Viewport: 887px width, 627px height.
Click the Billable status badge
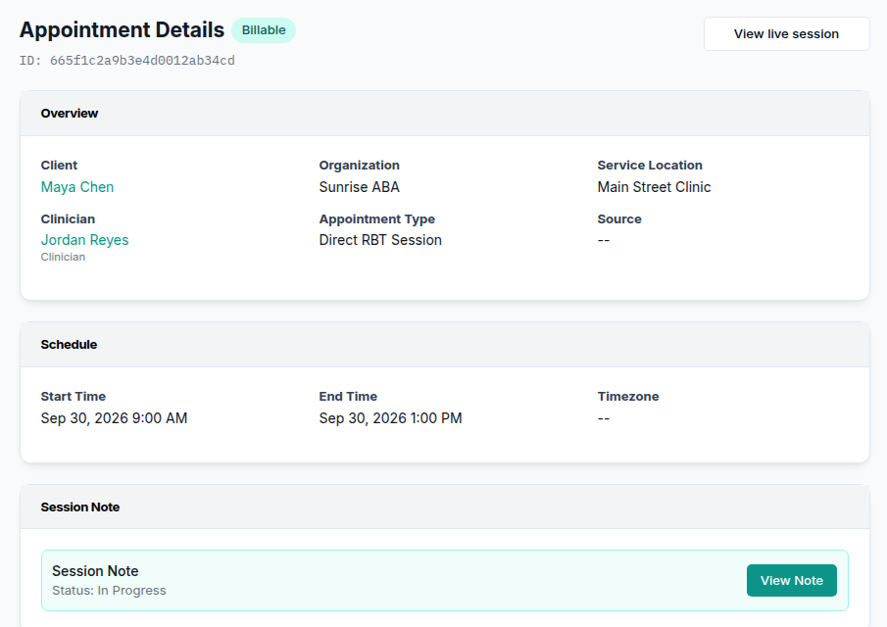pyautogui.click(x=264, y=30)
